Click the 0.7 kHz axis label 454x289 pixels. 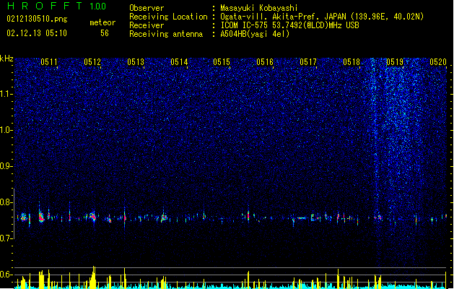point(6,238)
